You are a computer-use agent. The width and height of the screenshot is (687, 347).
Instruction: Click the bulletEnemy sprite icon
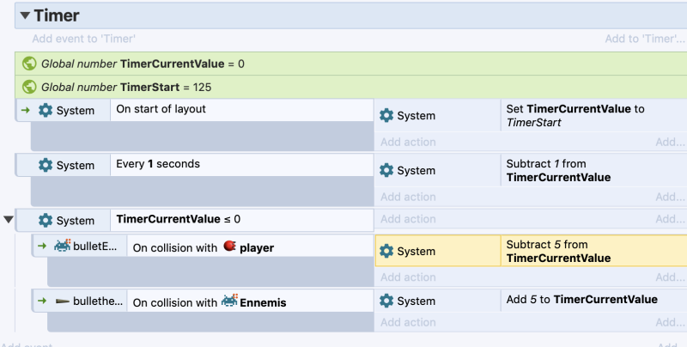[63, 246]
